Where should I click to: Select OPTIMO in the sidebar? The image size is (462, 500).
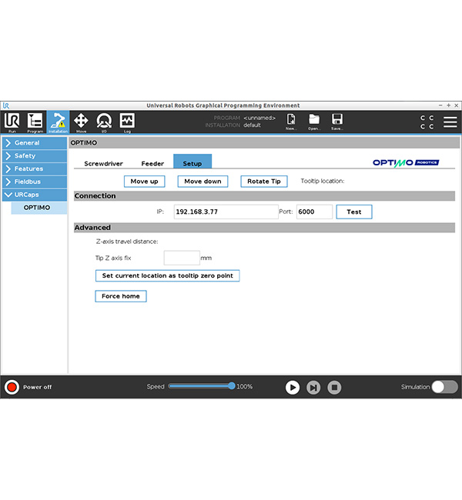click(39, 208)
